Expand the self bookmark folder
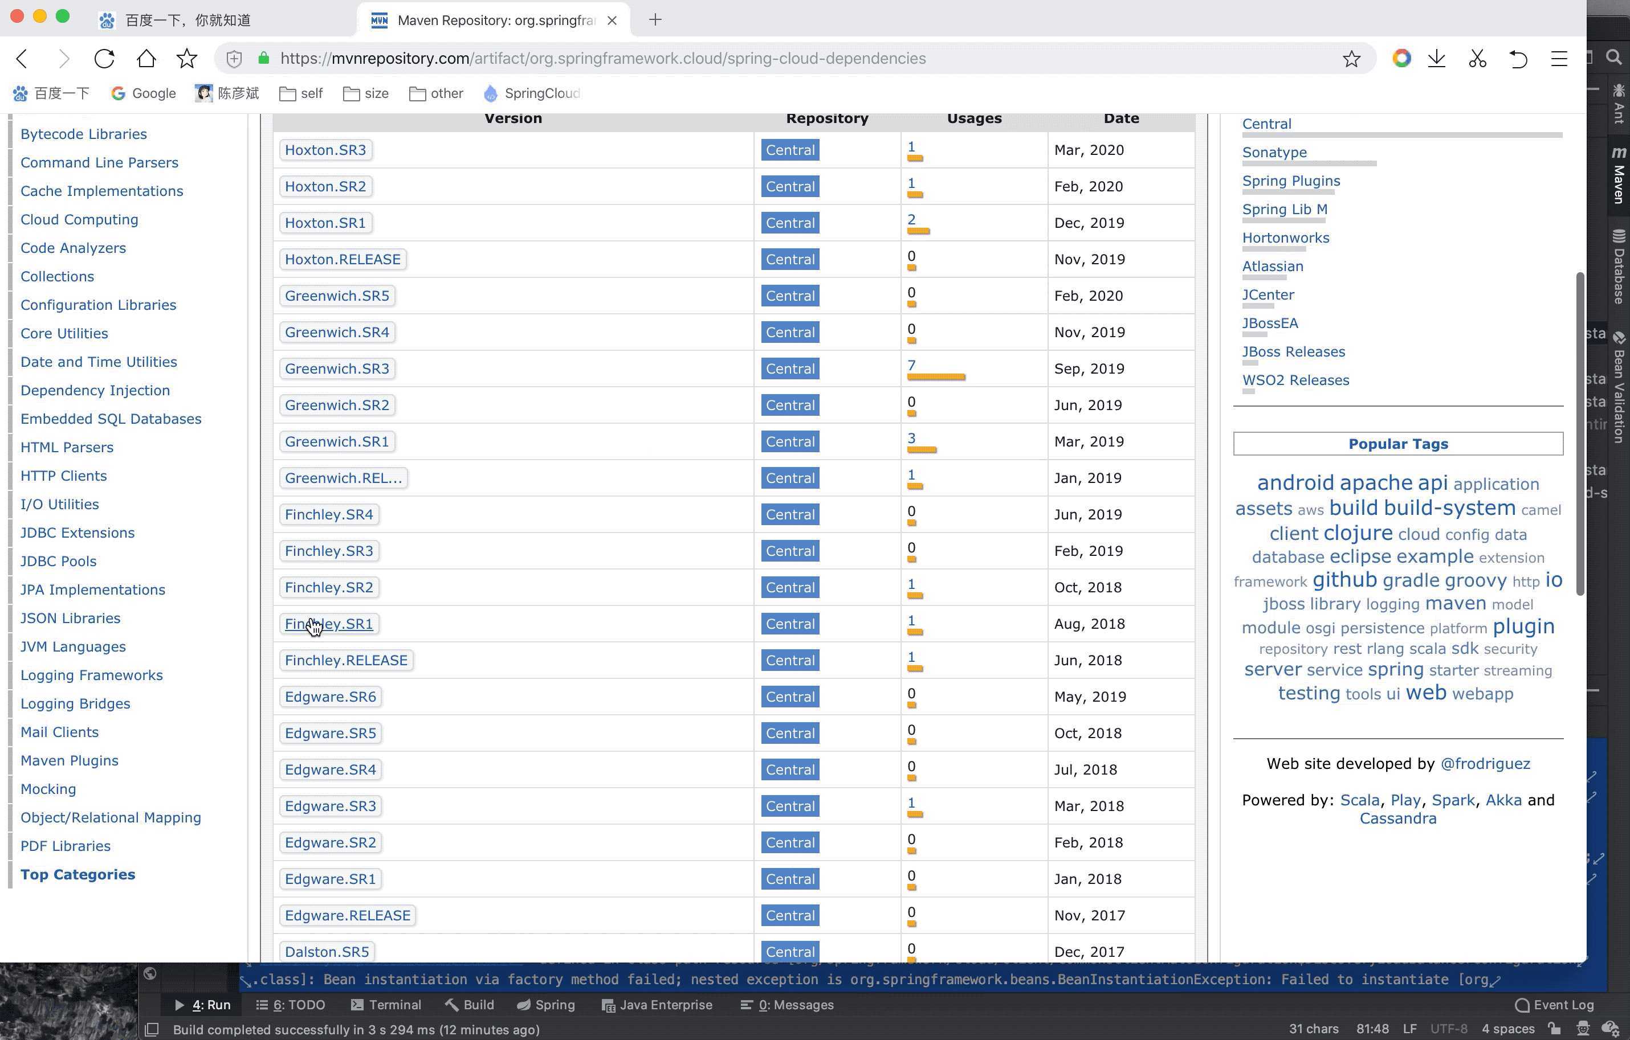 point(301,93)
